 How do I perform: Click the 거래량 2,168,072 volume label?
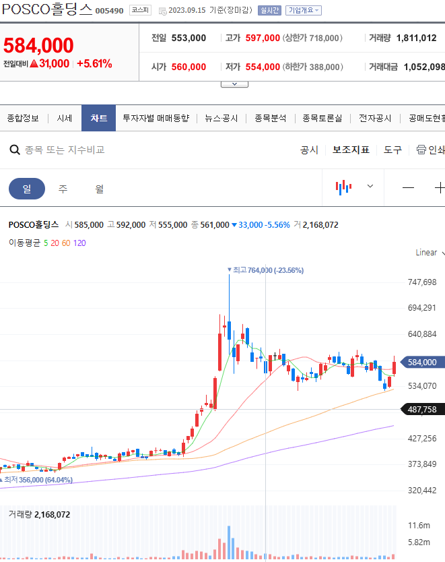(39, 515)
